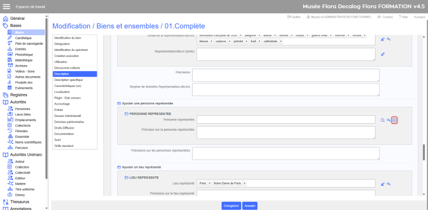Image resolution: width=428 pixels, height=210 pixels.
Task: Click the thesaurus icon beside Lieu représenté
Action: (383, 184)
